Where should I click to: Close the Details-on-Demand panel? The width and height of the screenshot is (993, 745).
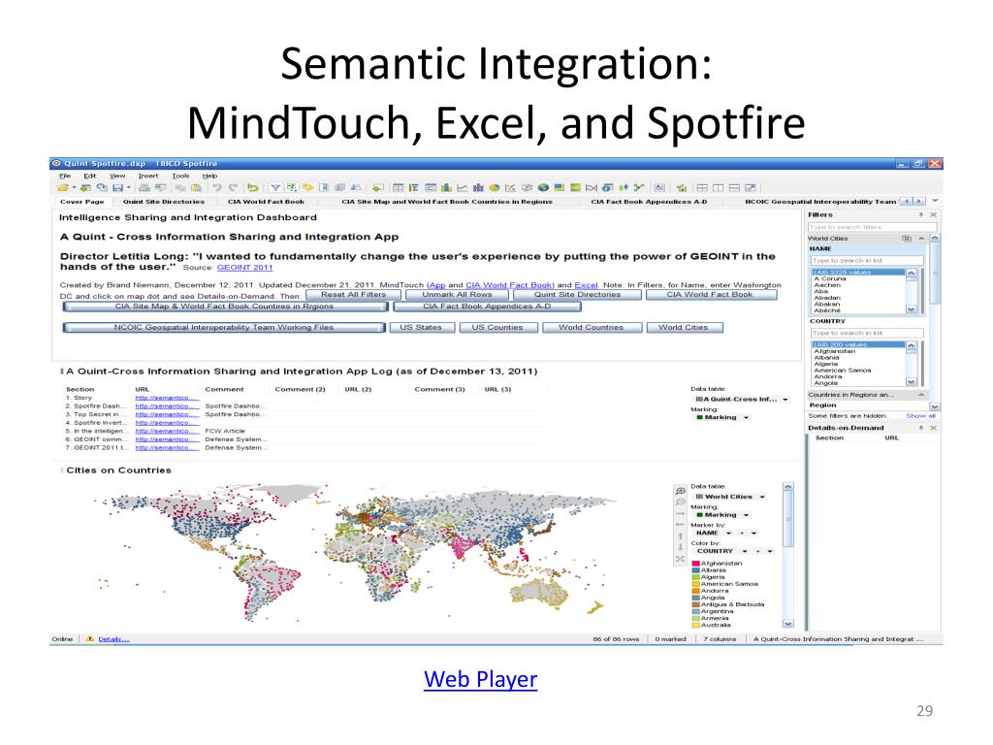933,428
